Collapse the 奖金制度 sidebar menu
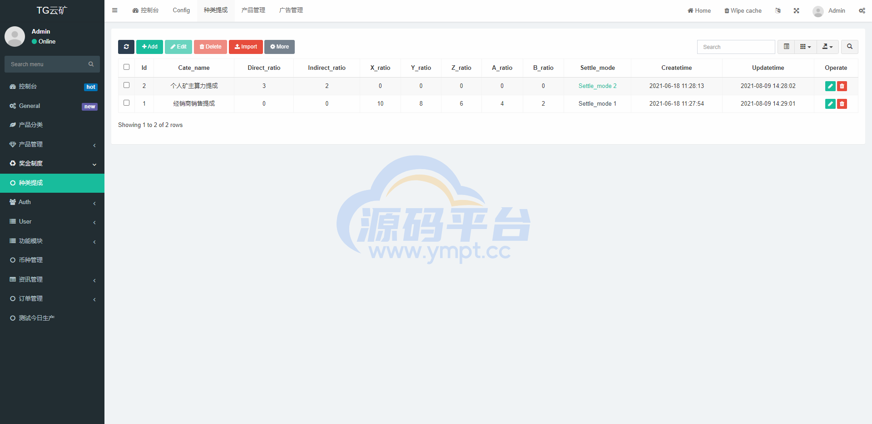The image size is (872, 424). coord(52,164)
